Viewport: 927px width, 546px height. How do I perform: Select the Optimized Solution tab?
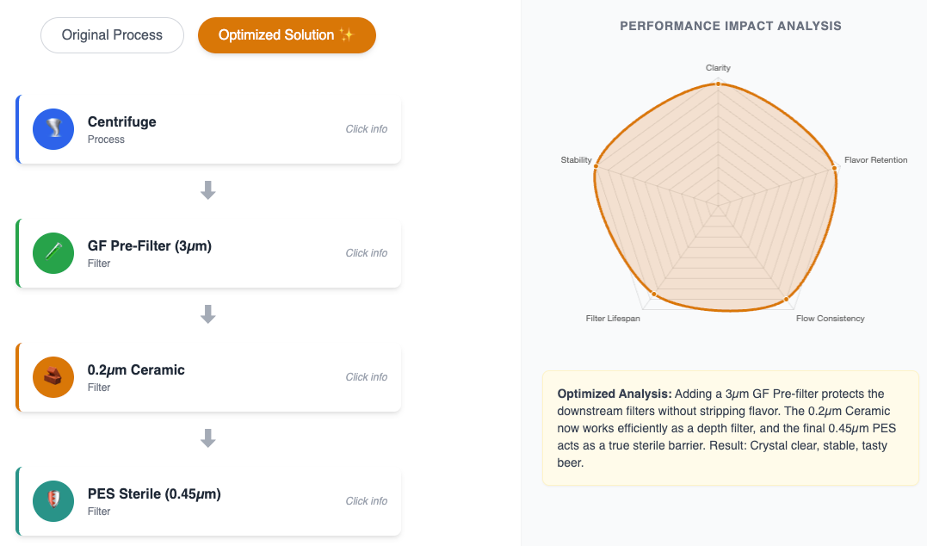287,35
